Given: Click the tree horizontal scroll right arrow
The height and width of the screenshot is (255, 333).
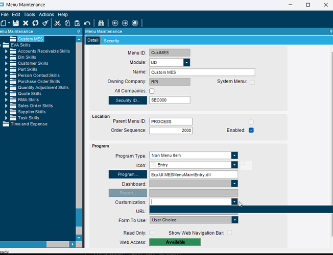Looking at the screenshot, I should coord(73,244).
